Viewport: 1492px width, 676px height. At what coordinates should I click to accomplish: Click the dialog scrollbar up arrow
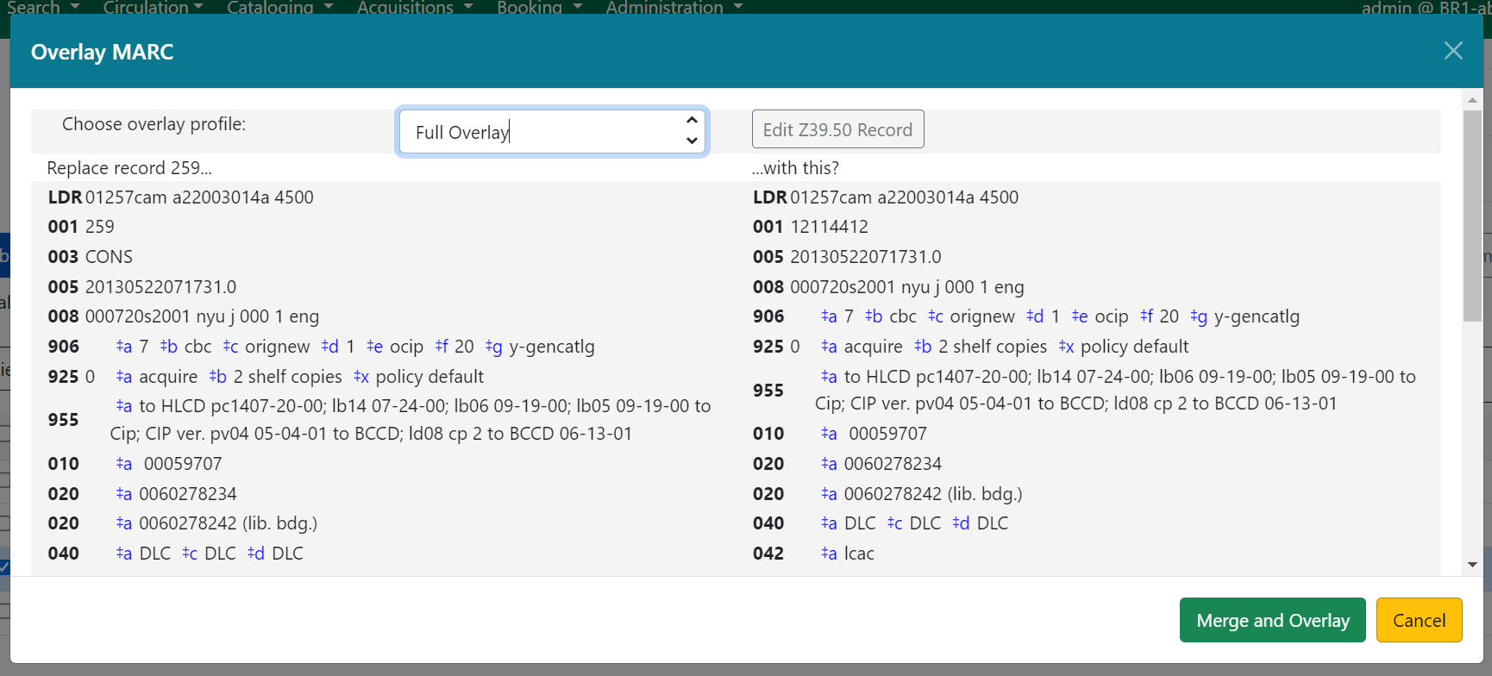pos(1472,100)
